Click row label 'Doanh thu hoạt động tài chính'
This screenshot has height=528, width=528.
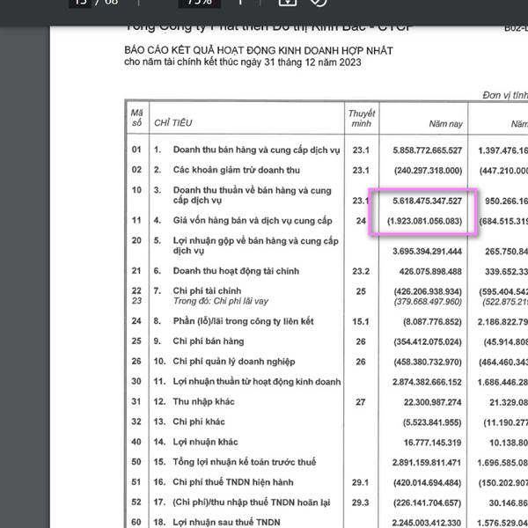(236, 271)
